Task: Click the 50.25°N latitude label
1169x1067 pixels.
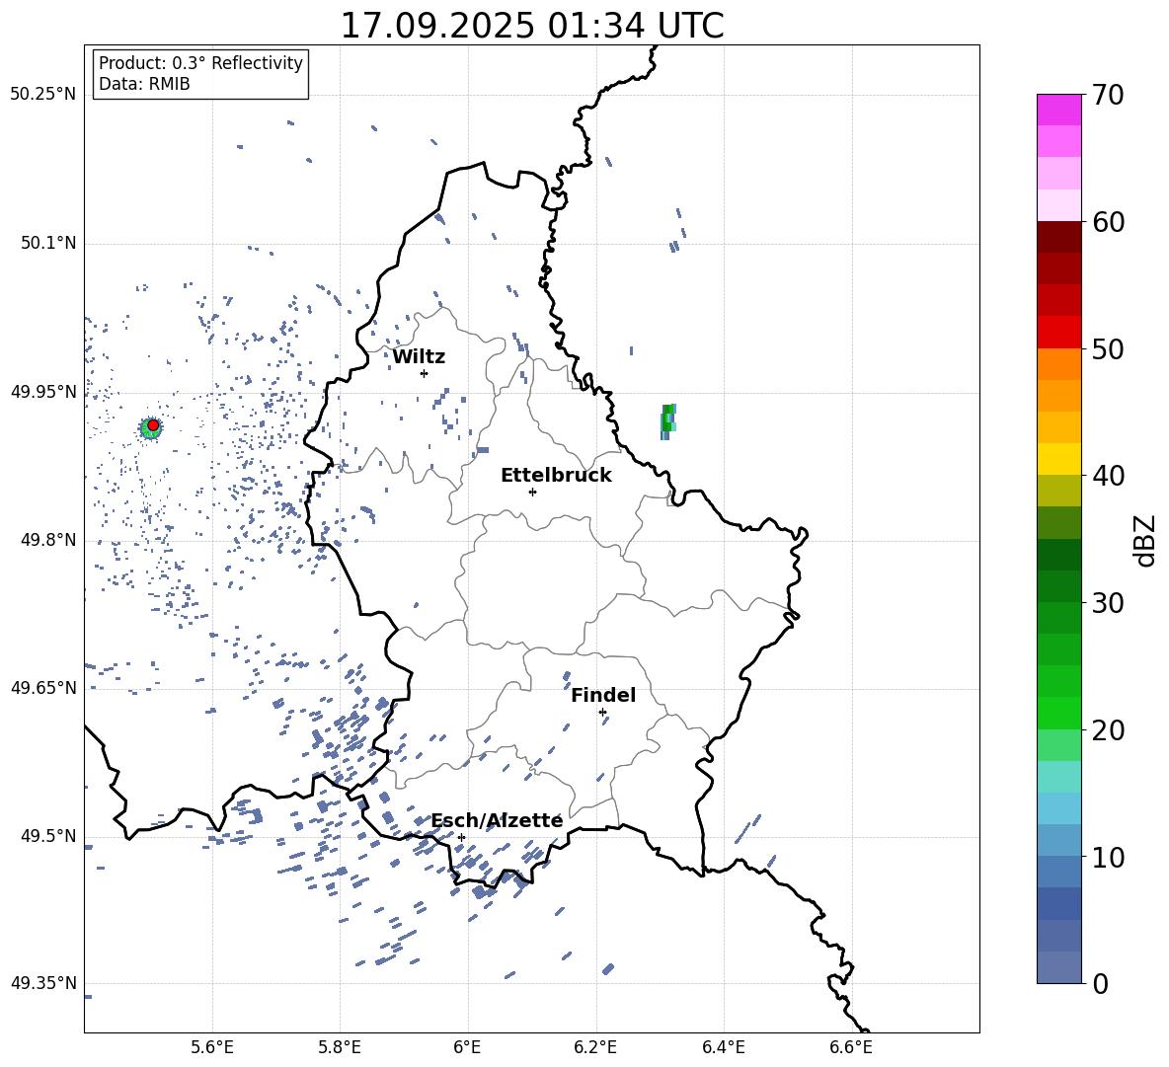Action: [43, 95]
